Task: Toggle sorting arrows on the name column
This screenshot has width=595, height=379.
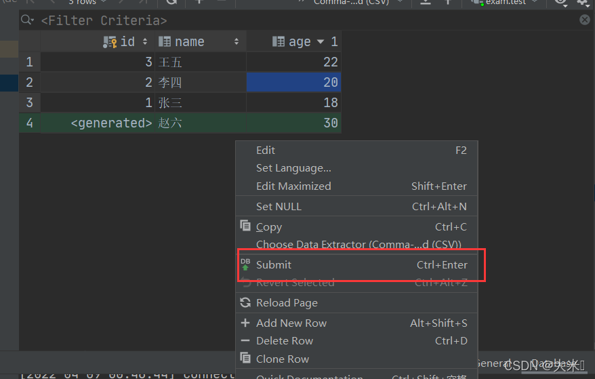Action: point(237,41)
